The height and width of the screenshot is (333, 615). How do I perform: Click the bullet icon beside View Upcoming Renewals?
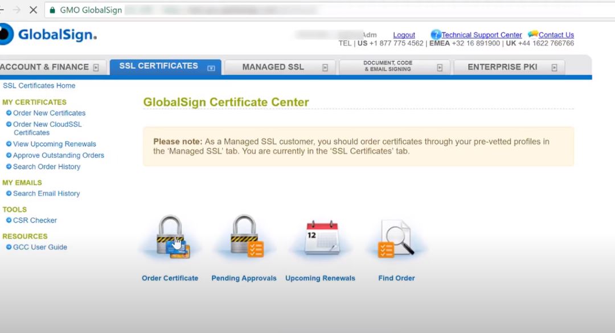click(9, 144)
